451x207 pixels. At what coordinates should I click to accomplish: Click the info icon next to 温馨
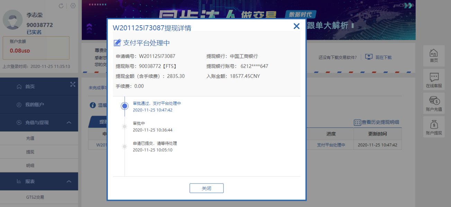[x=92, y=105]
